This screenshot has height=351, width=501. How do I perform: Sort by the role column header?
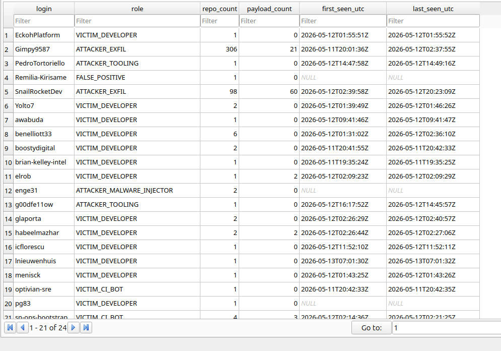(x=137, y=9)
